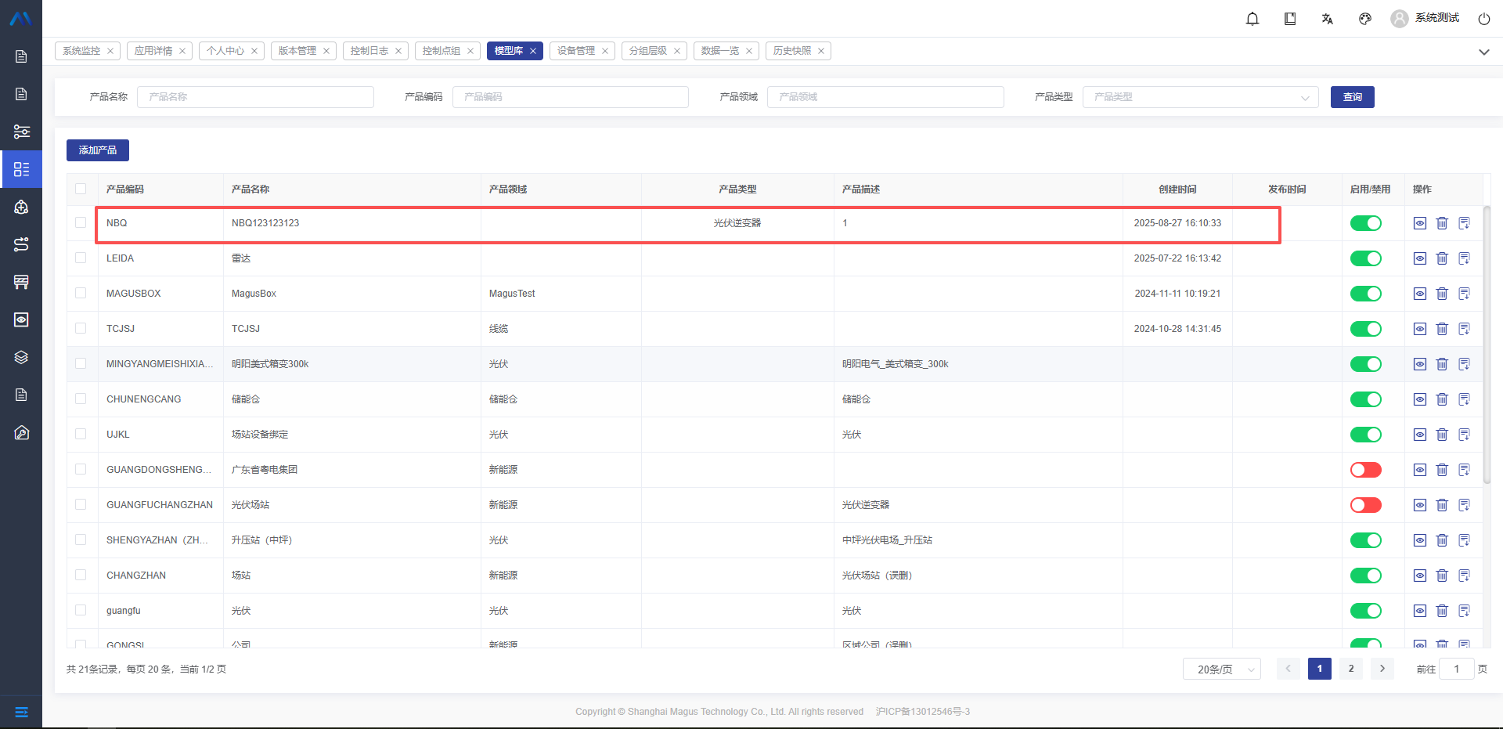Click the 添加产品 button
The image size is (1503, 729).
[x=98, y=150]
